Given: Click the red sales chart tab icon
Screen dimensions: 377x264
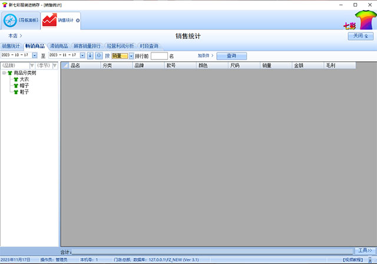Looking at the screenshot, I should (x=49, y=20).
